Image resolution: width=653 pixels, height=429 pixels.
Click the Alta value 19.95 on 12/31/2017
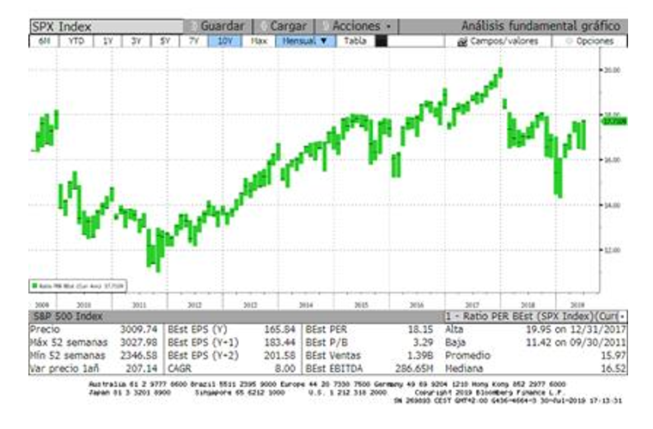pyautogui.click(x=576, y=329)
